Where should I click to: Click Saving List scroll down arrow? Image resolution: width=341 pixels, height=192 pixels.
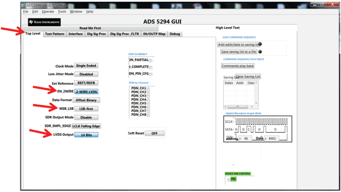pyautogui.click(x=256, y=103)
